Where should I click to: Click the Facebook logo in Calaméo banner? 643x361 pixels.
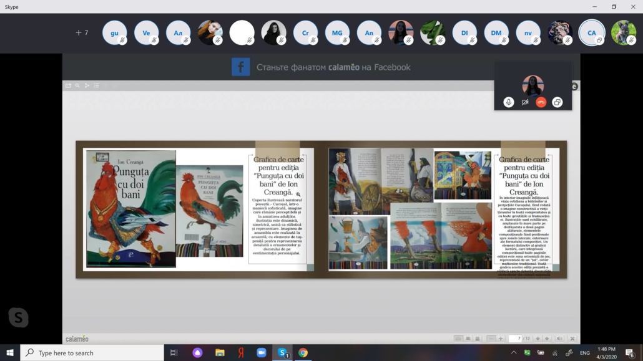(241, 67)
